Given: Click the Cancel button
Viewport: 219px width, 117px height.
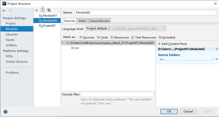Looking at the screenshot, I should [188, 112].
